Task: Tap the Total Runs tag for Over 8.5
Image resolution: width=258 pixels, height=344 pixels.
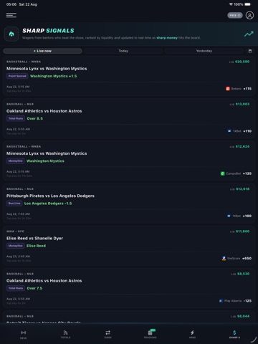Action: pyautogui.click(x=16, y=118)
